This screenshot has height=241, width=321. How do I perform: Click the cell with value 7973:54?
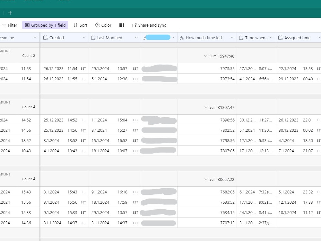pyautogui.click(x=207, y=79)
